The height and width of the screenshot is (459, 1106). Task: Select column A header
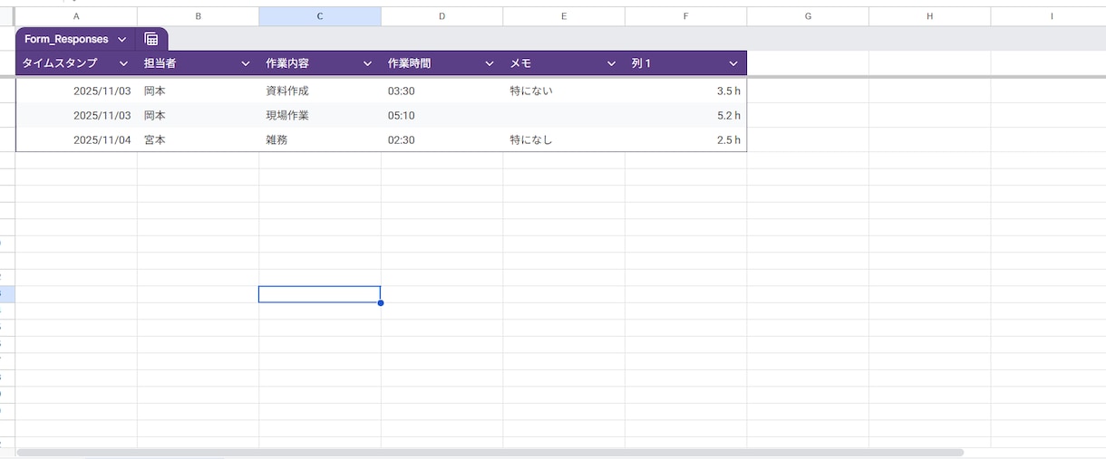tap(76, 16)
